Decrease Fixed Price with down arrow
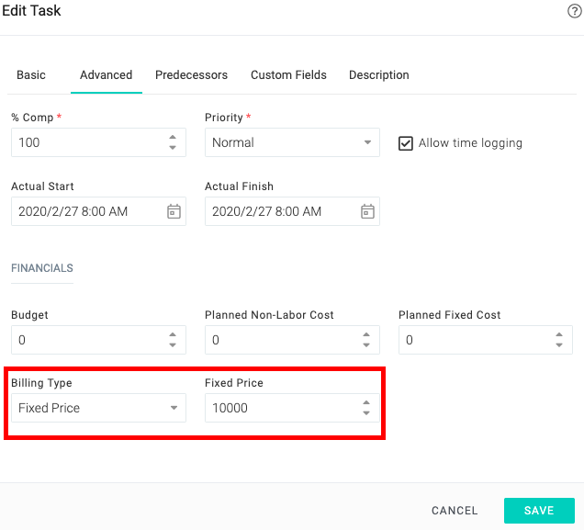Screen dimensions: 584x530 pyautogui.click(x=366, y=413)
